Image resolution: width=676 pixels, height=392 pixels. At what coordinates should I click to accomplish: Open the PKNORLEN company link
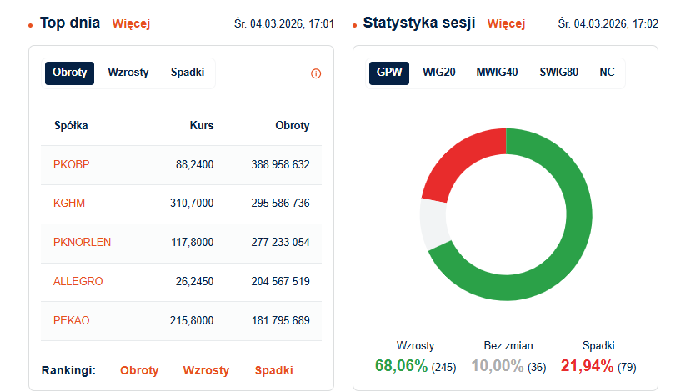tap(82, 243)
